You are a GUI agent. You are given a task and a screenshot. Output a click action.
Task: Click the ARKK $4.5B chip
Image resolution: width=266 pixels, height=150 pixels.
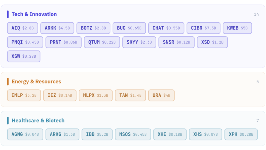pos(57,28)
